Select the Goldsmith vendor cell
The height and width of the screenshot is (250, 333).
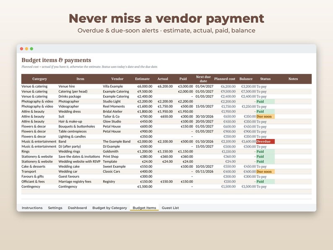[x=110, y=151]
